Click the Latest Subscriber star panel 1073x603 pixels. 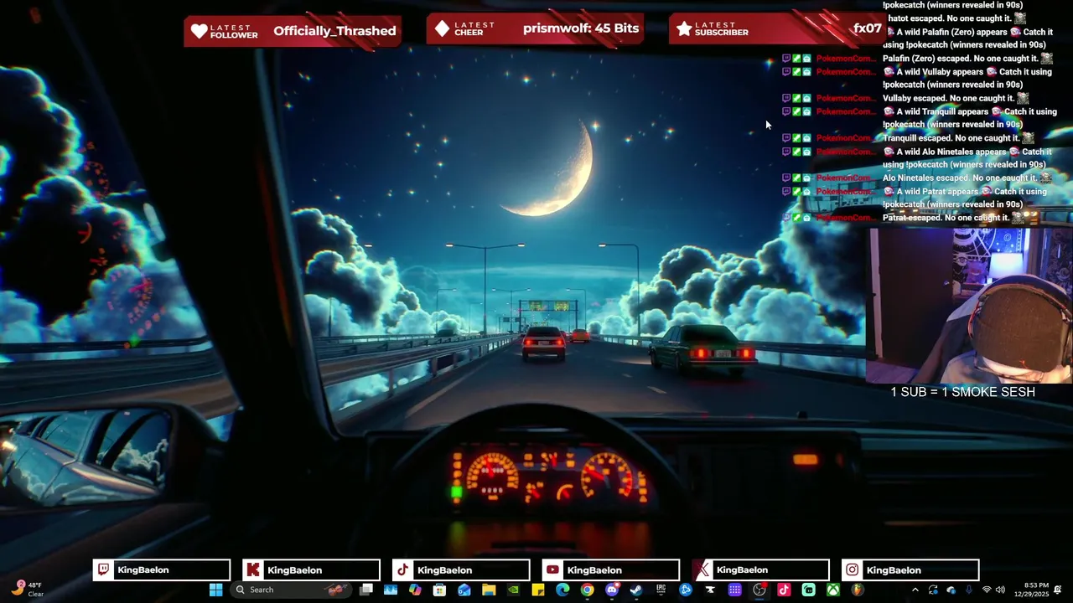[777, 28]
